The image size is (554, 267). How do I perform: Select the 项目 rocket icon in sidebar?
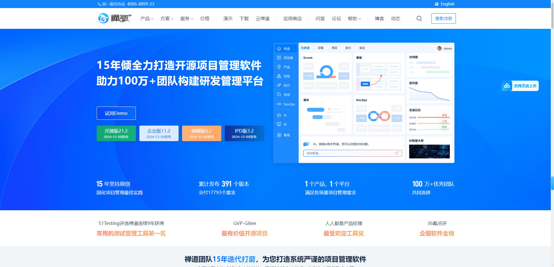(x=279, y=76)
